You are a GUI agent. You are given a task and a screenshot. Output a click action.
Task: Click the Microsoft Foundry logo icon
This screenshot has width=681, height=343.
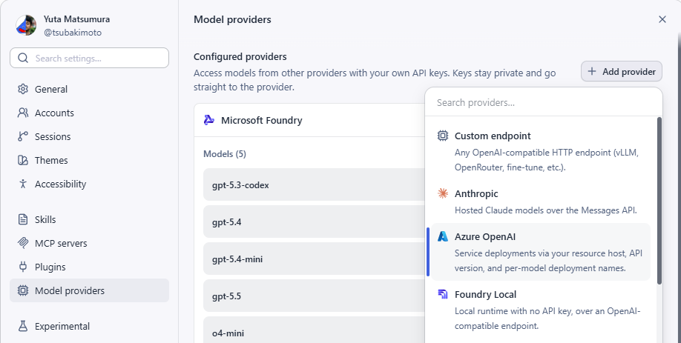tap(209, 120)
